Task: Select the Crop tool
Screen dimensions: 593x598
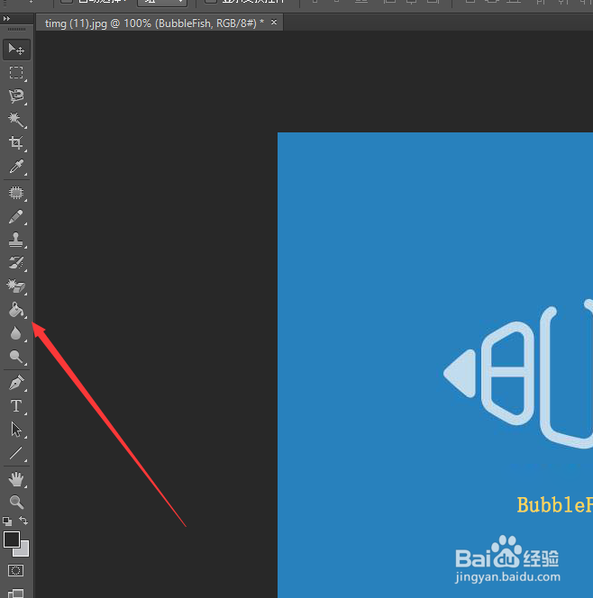Action: point(16,142)
